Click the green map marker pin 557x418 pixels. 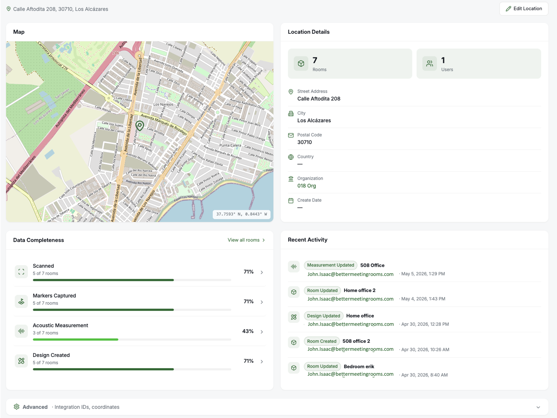(140, 126)
